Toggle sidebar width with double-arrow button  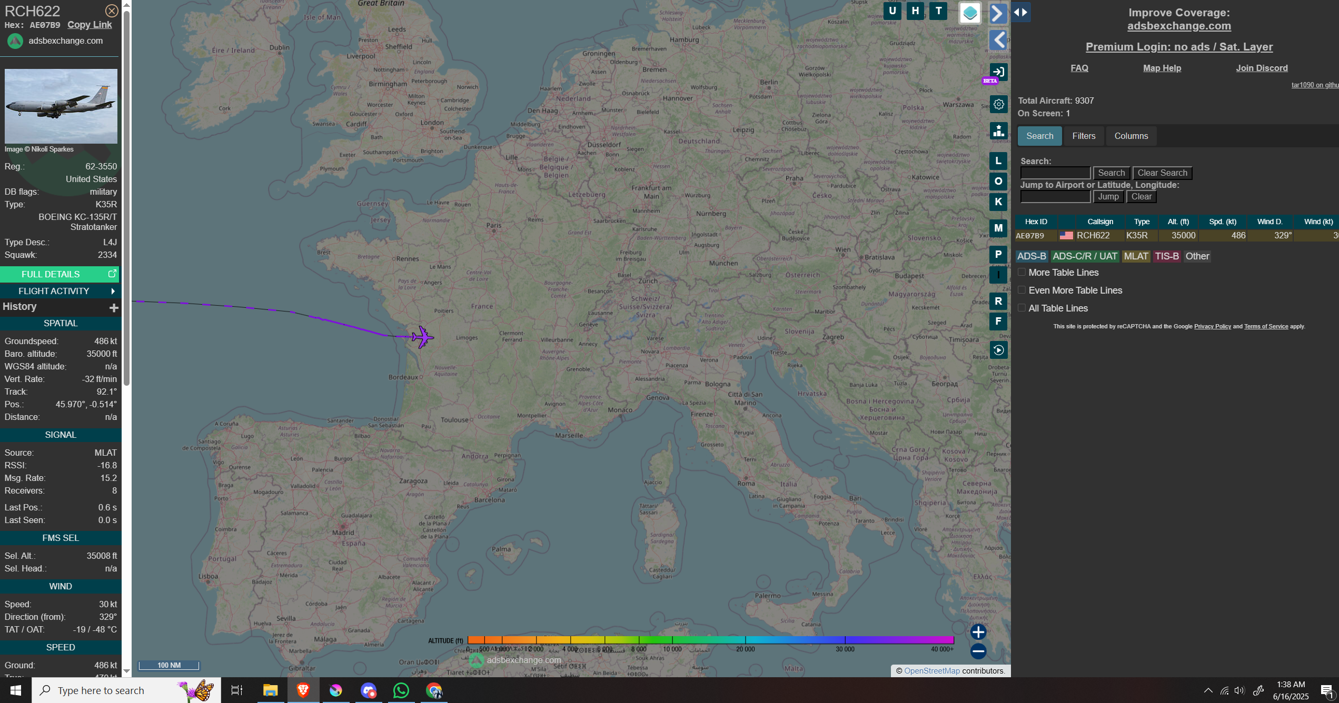[x=1020, y=12]
